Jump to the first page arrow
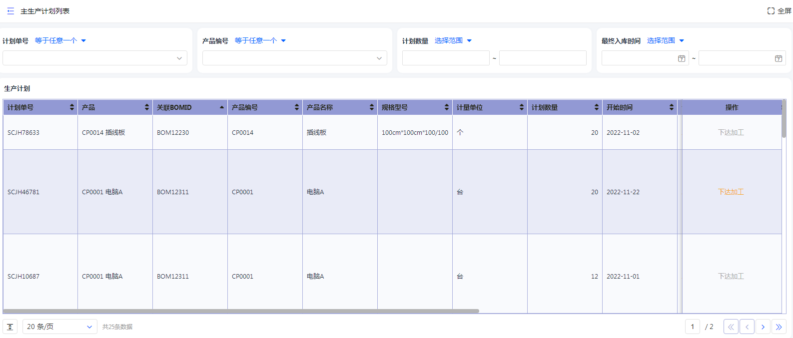This screenshot has width=793, height=338. 731,327
